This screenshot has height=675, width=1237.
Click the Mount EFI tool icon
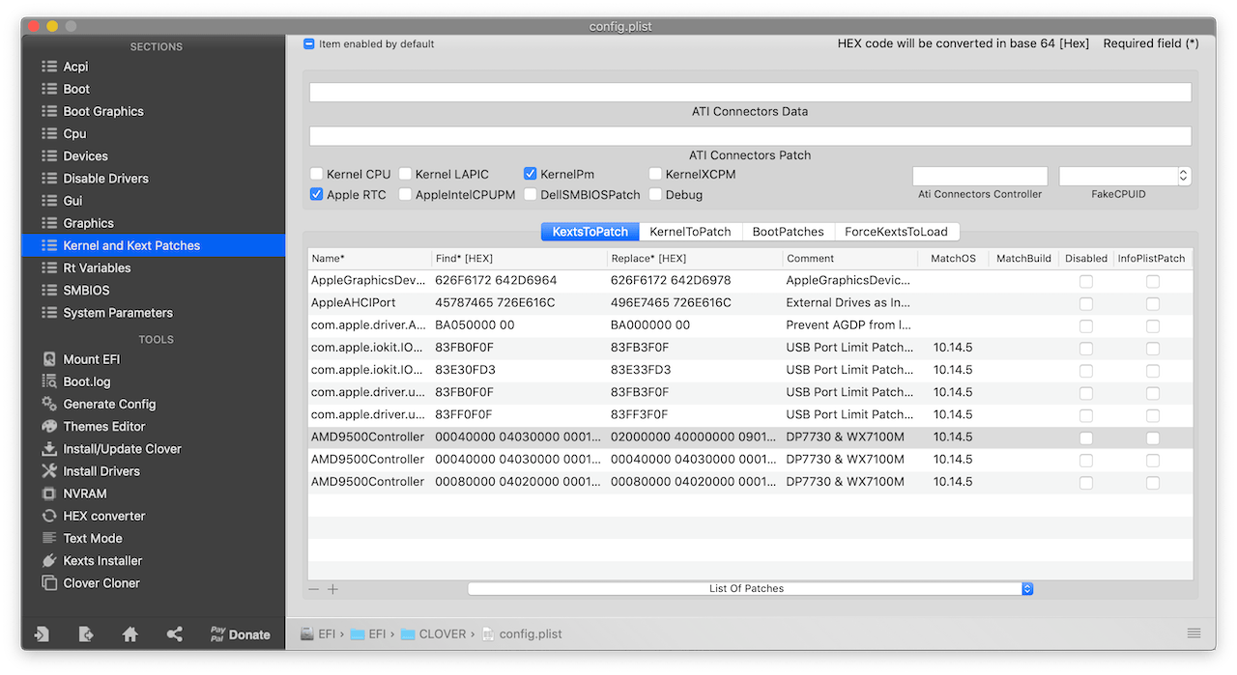point(49,359)
